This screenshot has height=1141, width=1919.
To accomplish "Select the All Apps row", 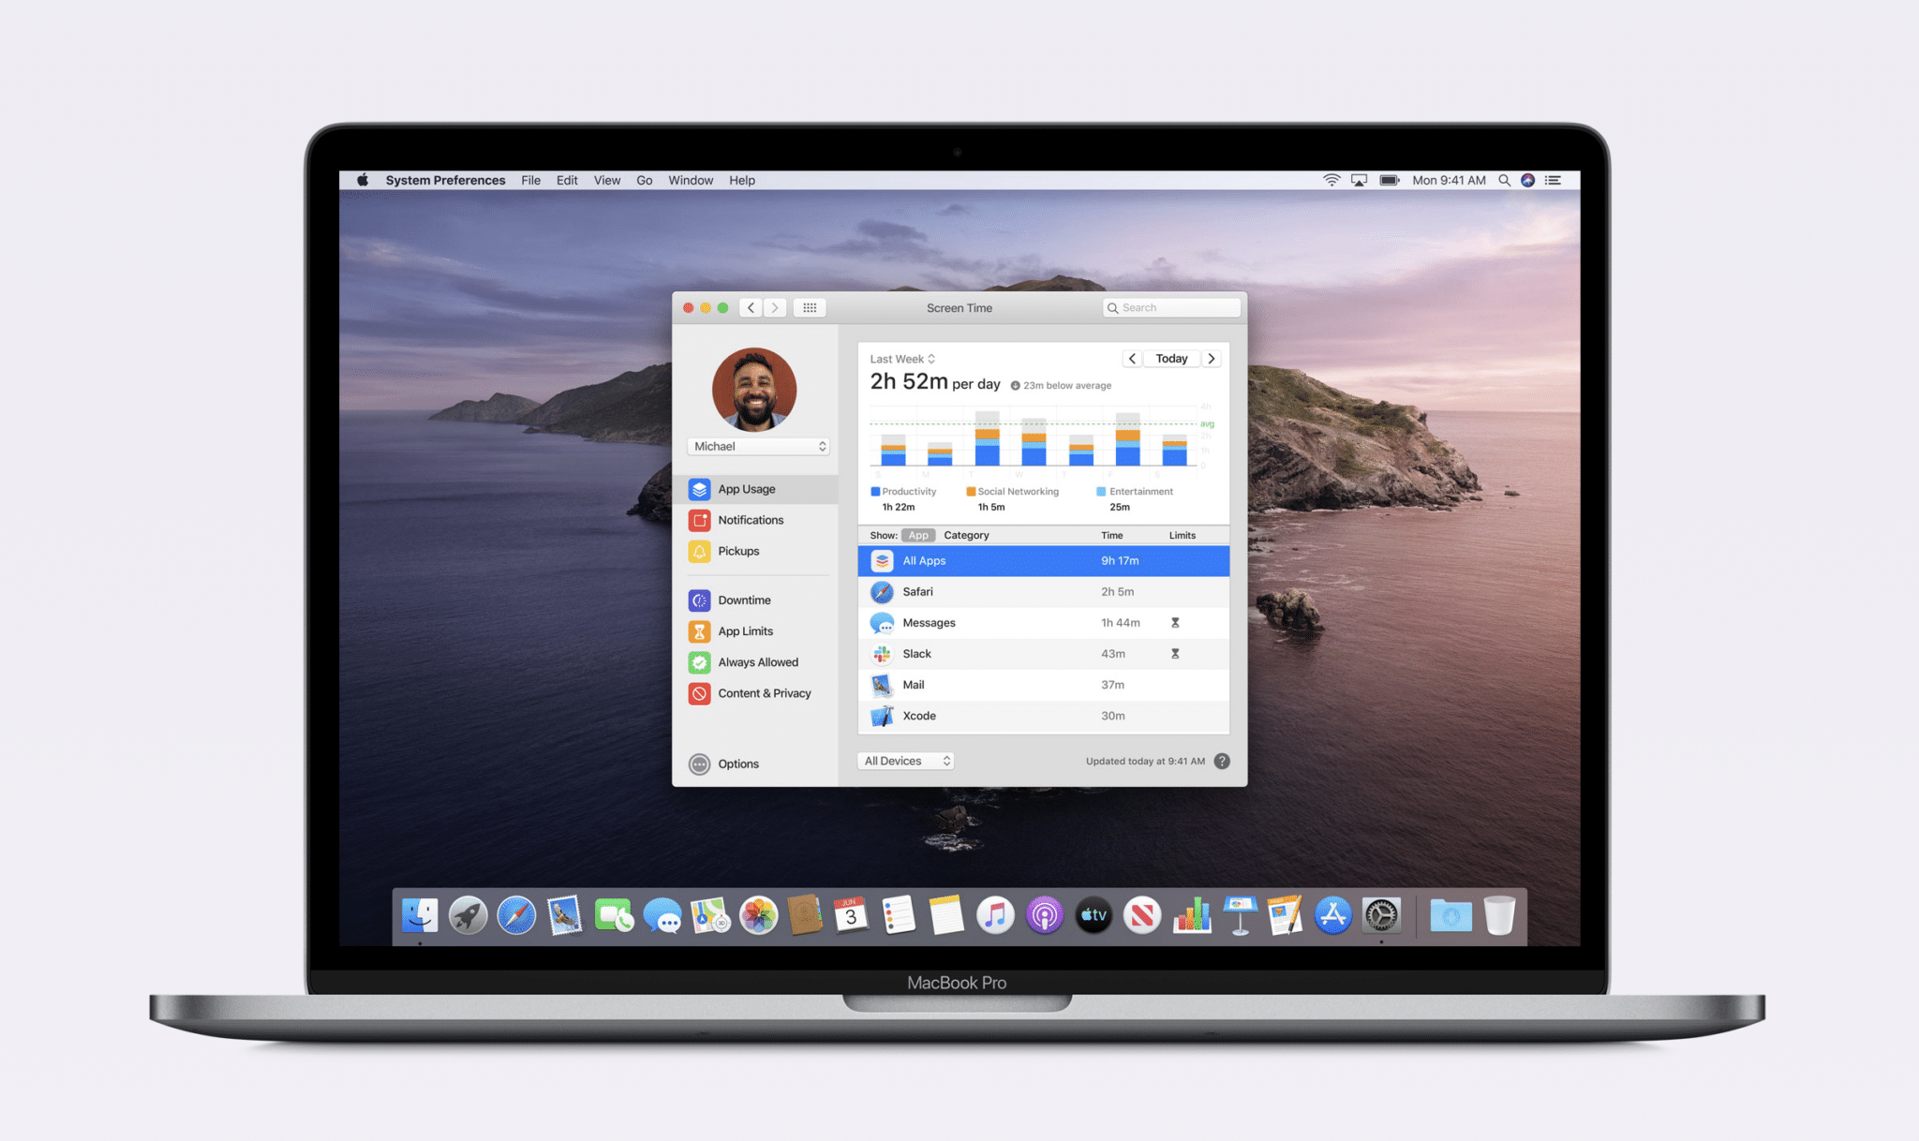I will click(1043, 561).
